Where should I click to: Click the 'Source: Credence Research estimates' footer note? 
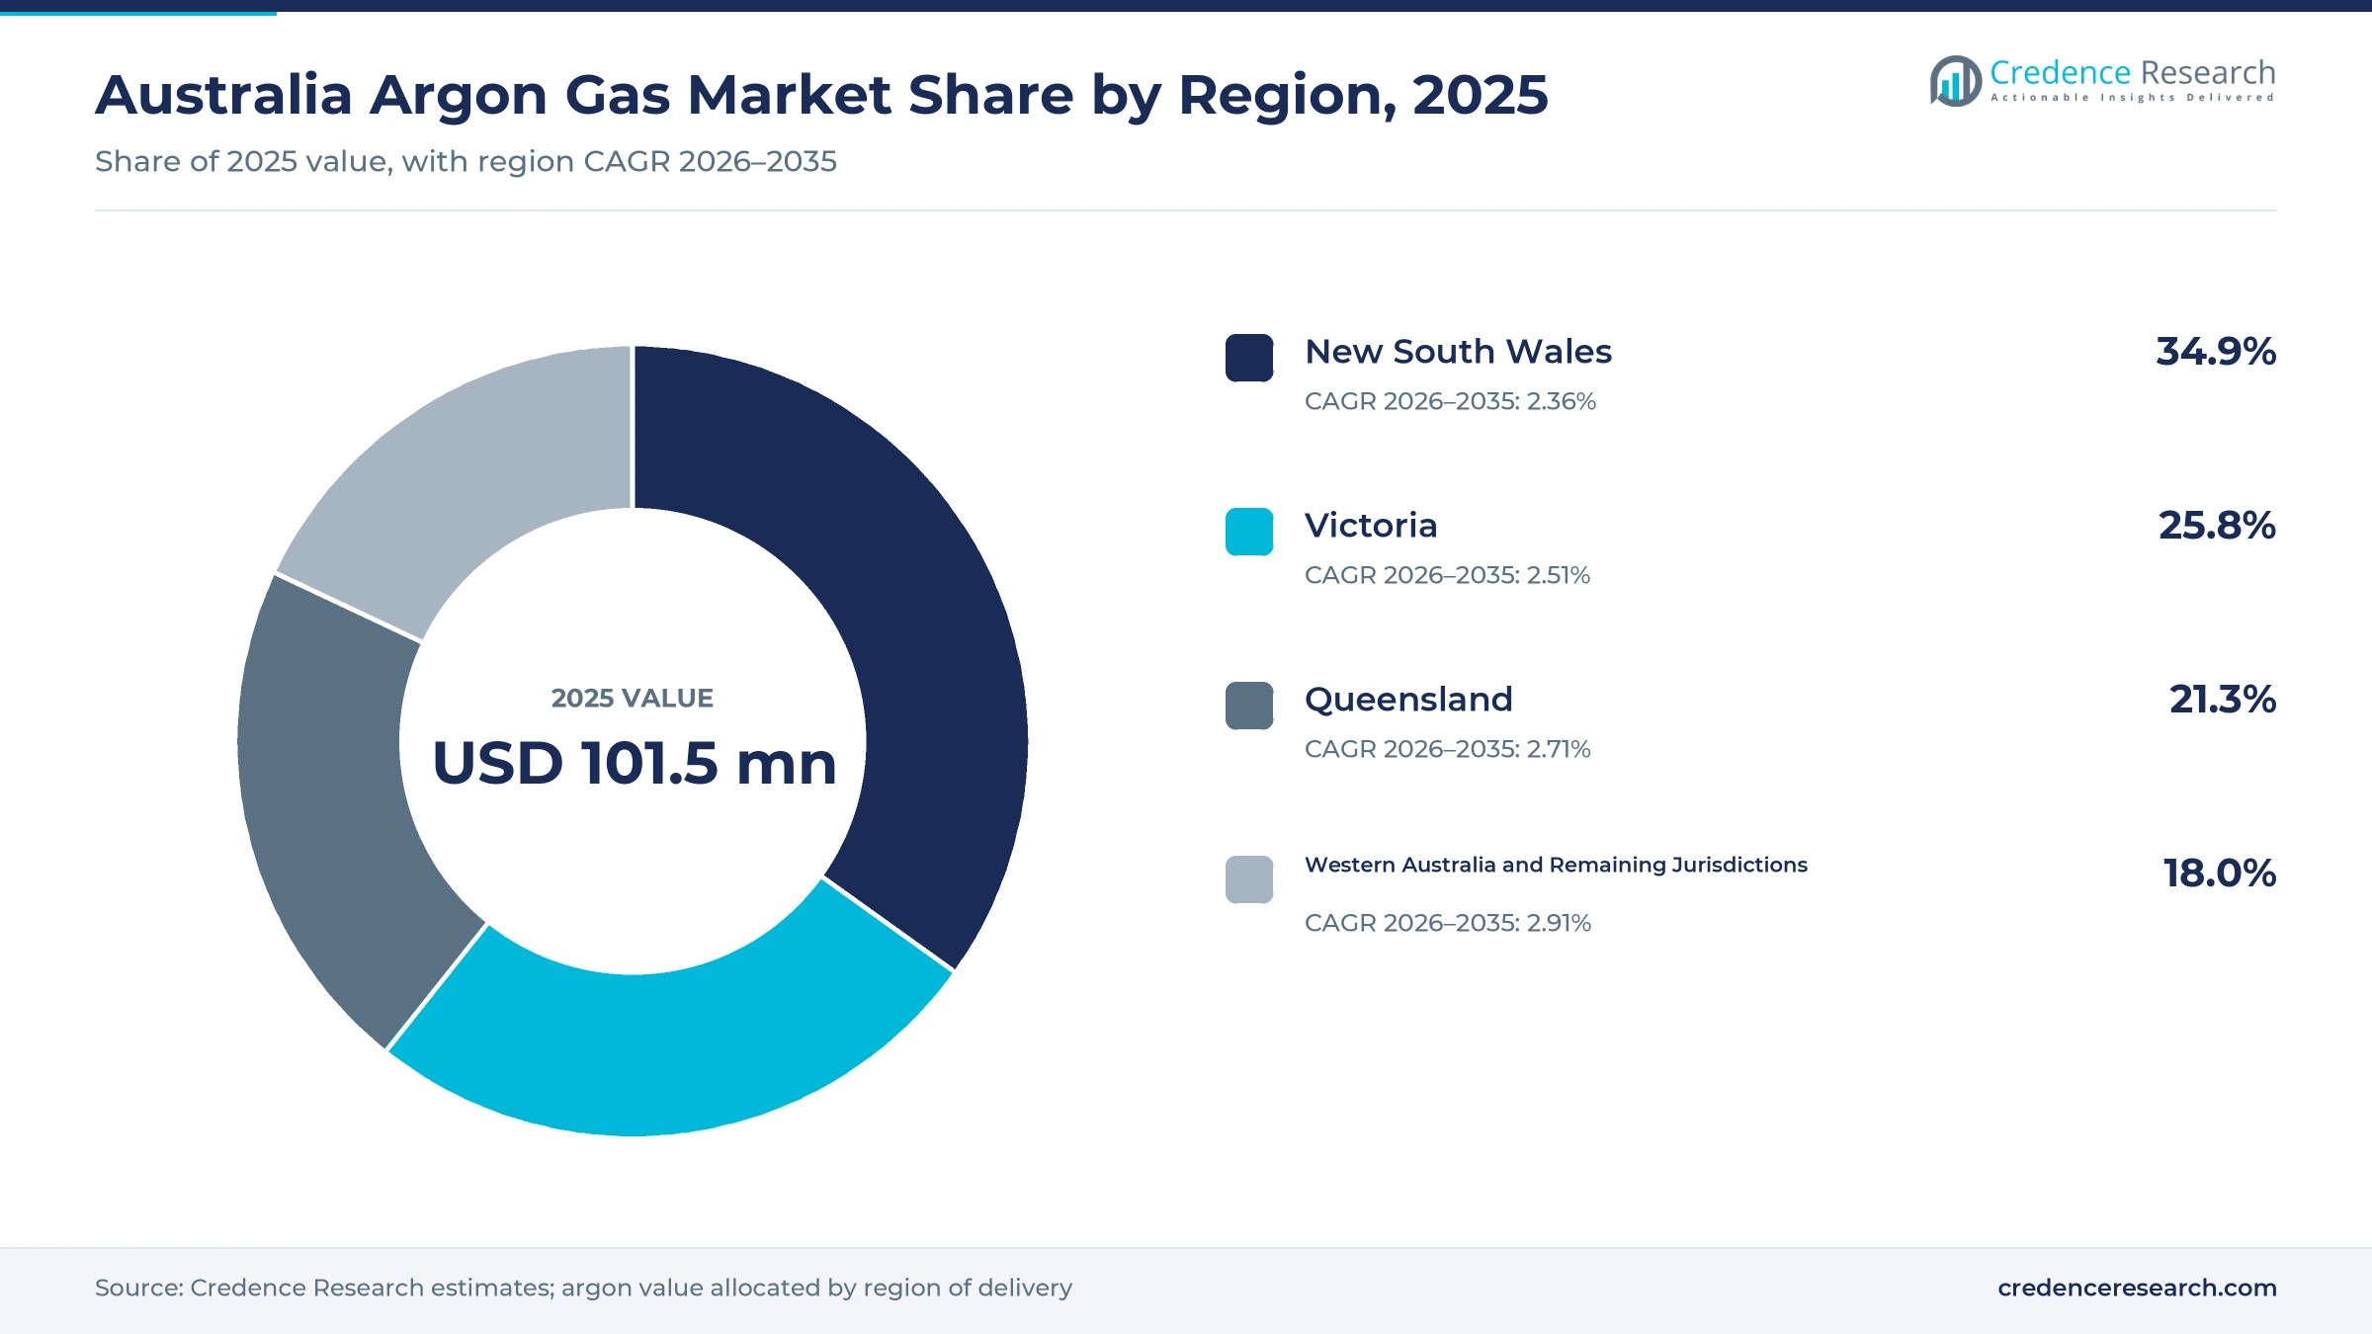pos(323,1288)
